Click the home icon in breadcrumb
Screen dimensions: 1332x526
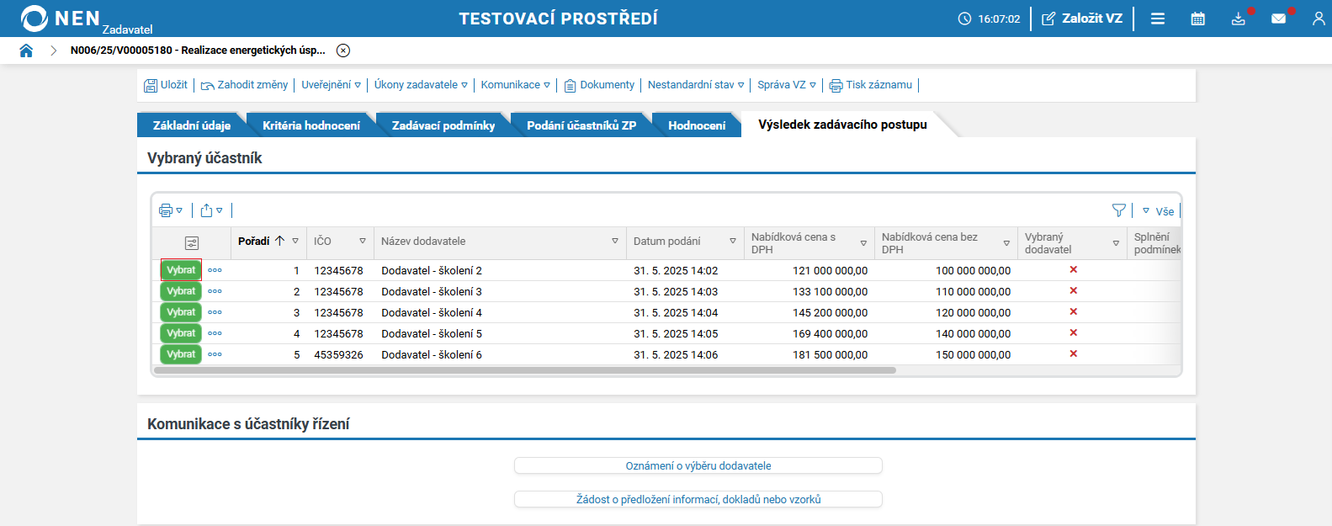pos(26,50)
